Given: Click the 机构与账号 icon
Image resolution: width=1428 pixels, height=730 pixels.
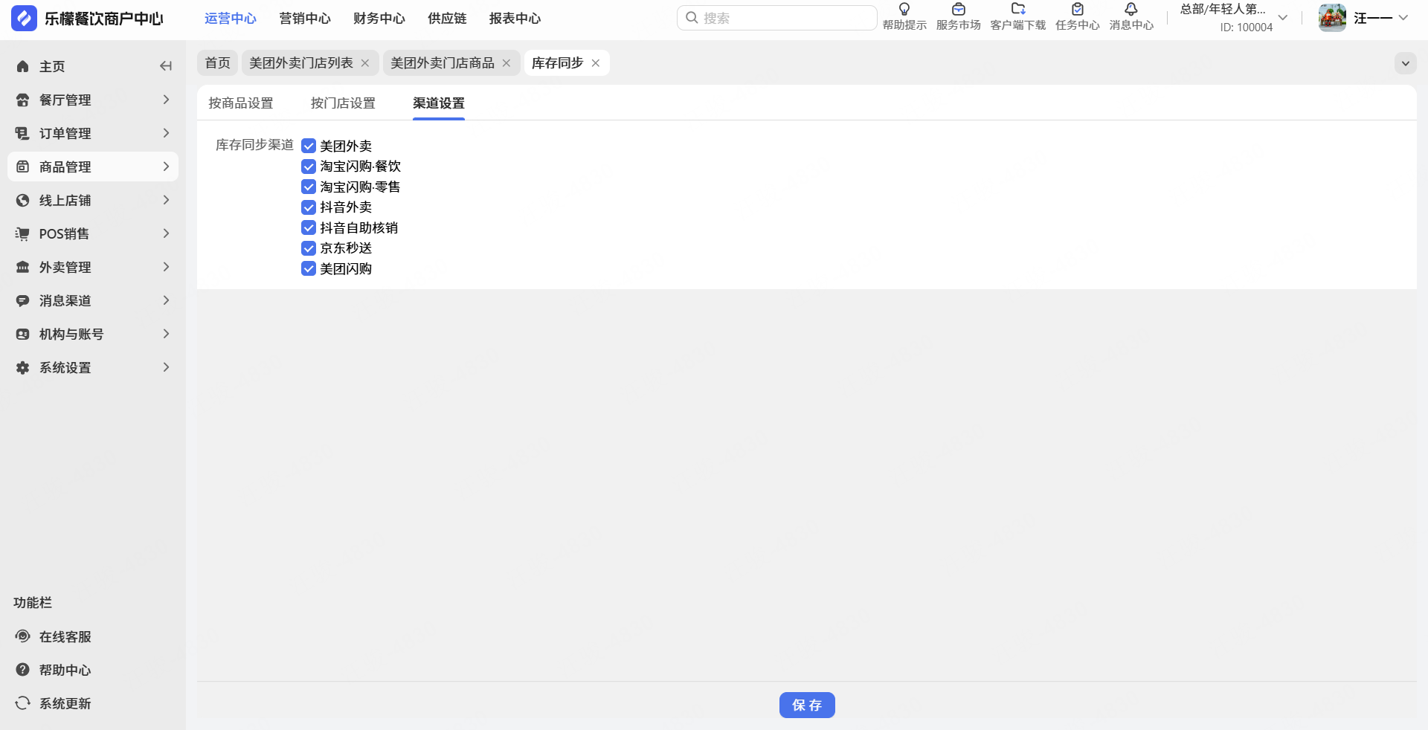Looking at the screenshot, I should [23, 334].
